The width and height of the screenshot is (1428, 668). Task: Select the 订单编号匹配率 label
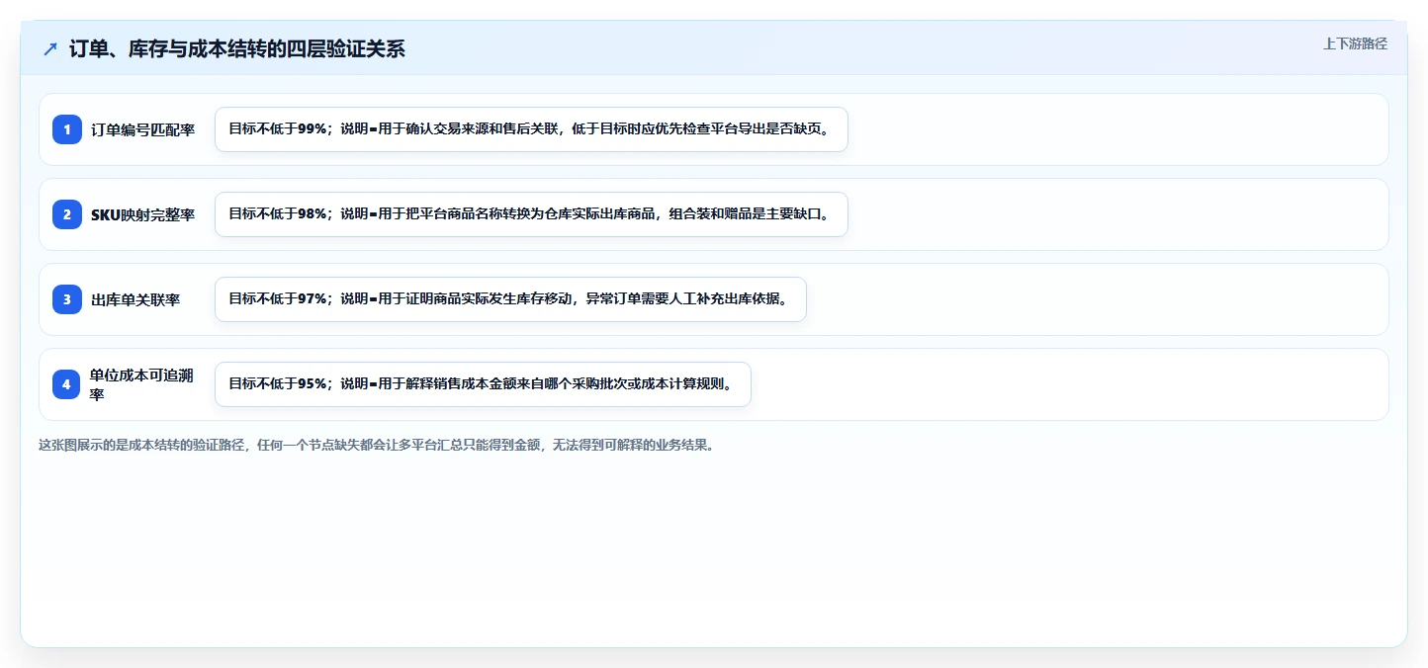[x=143, y=129]
